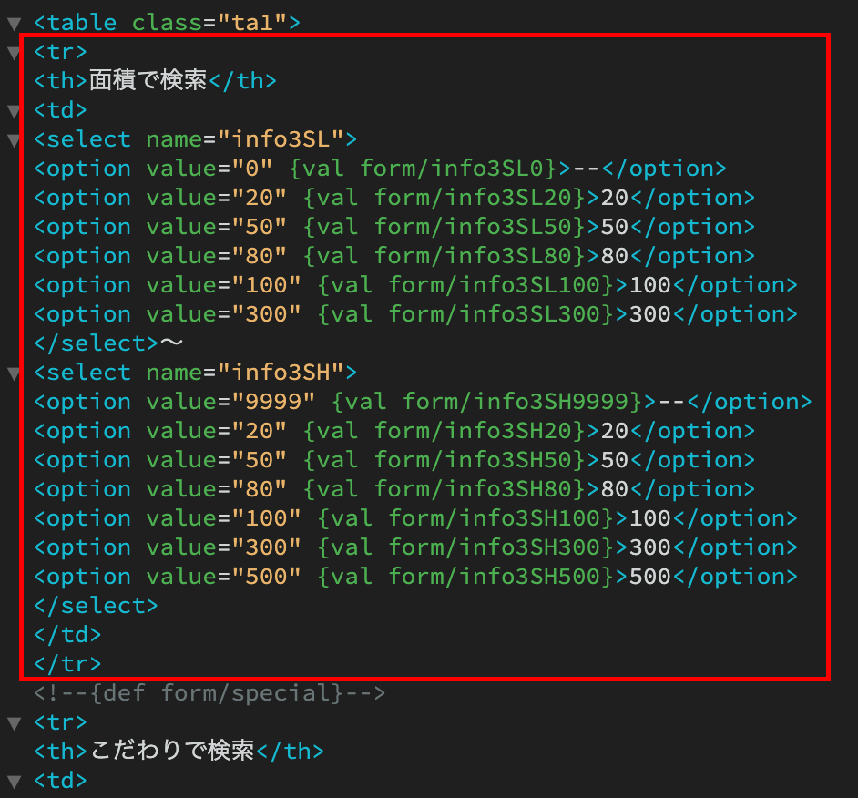Collapse the select name="info3SH" node
This screenshot has width=858, height=798.
coord(14,373)
